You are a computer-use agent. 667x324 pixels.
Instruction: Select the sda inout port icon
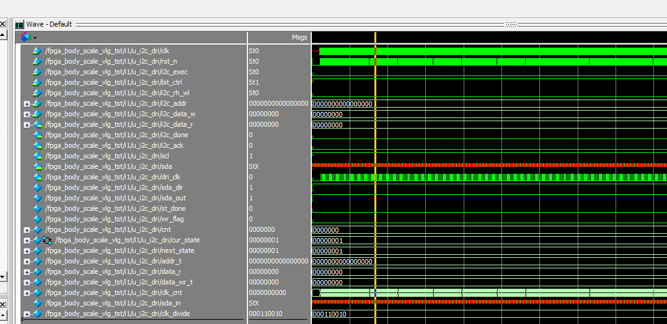[x=37, y=166]
